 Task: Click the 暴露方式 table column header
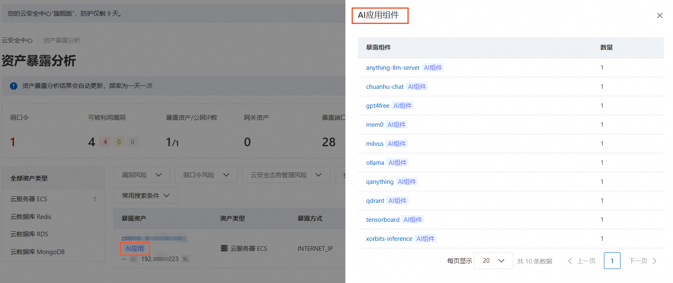click(x=310, y=218)
